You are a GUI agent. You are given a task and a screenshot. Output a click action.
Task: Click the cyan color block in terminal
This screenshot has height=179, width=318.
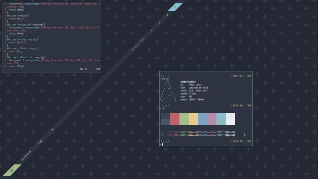221,119
